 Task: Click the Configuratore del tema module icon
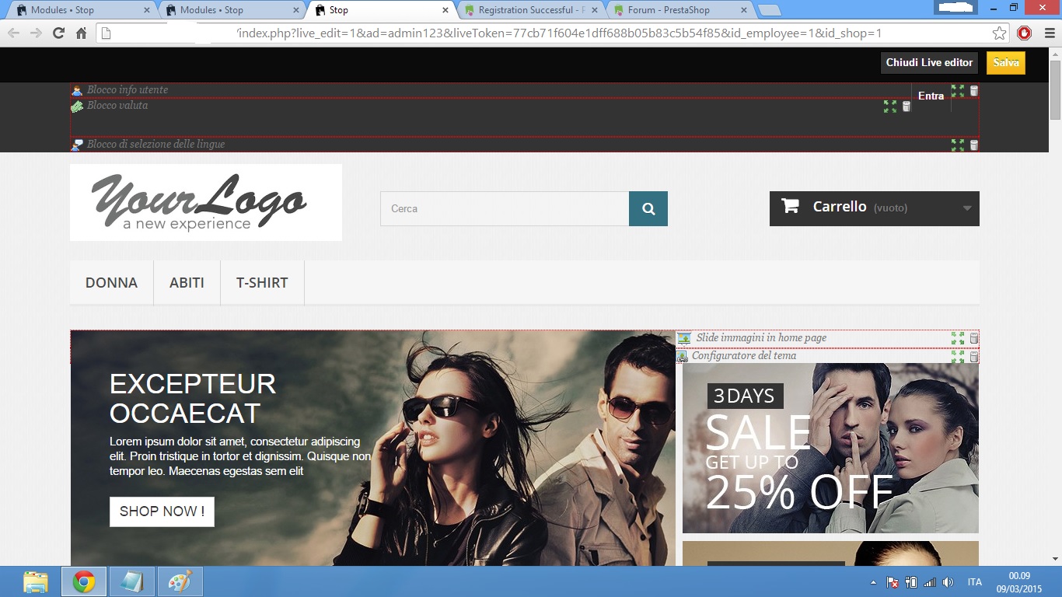point(682,356)
